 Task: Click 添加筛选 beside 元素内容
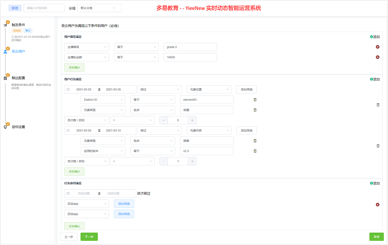tap(246, 130)
